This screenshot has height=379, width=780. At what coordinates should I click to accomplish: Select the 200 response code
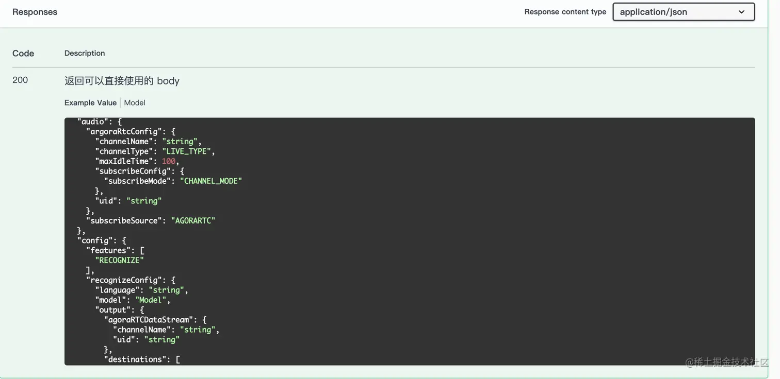tap(20, 80)
